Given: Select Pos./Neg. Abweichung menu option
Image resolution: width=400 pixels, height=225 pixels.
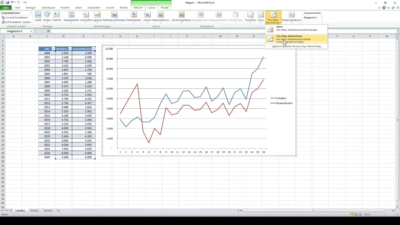Looking at the screenshot, I should [296, 39].
